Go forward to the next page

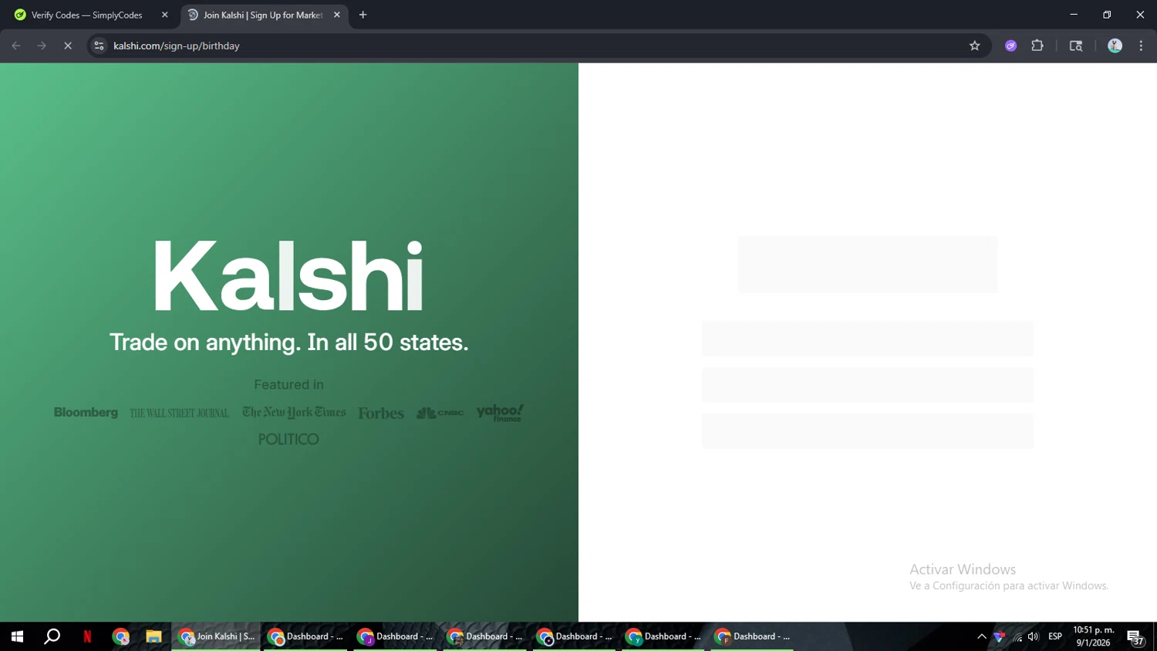point(42,46)
